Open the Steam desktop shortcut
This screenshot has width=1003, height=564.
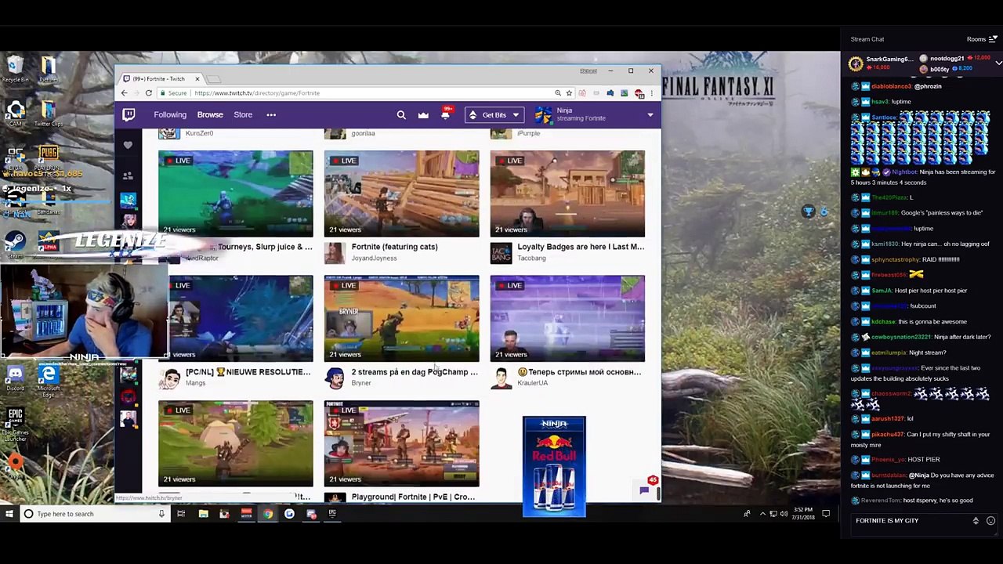pos(16,244)
